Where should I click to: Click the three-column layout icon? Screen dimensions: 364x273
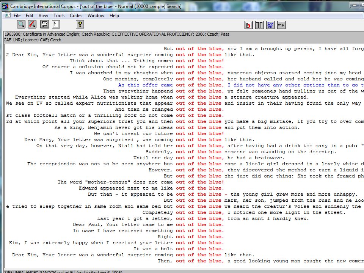pyautogui.click(x=259, y=25)
